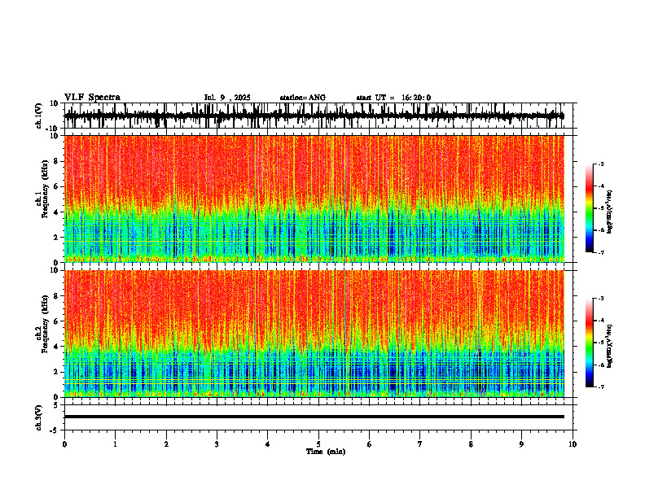Screen dimensions: 645x498
Task: Click the "10" tick on the time axis
Action: tap(573, 444)
